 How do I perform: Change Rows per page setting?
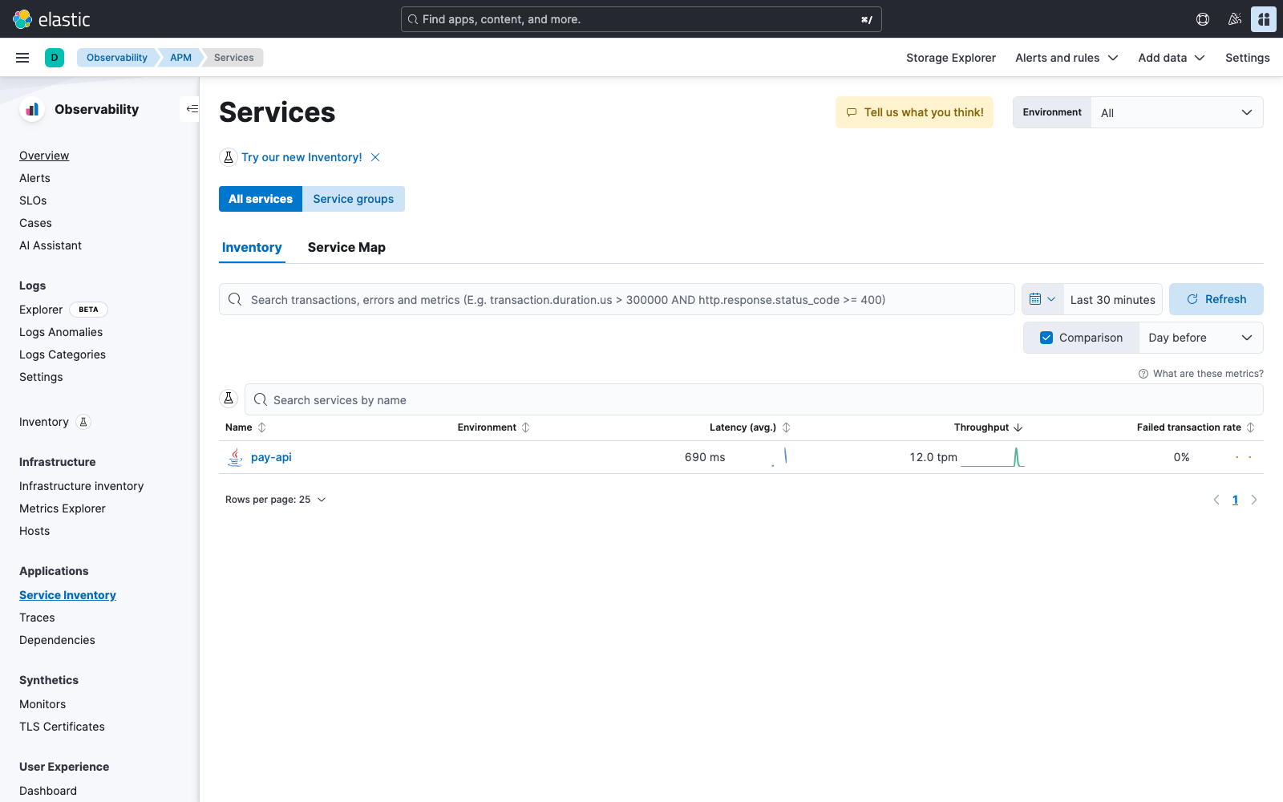tap(276, 500)
